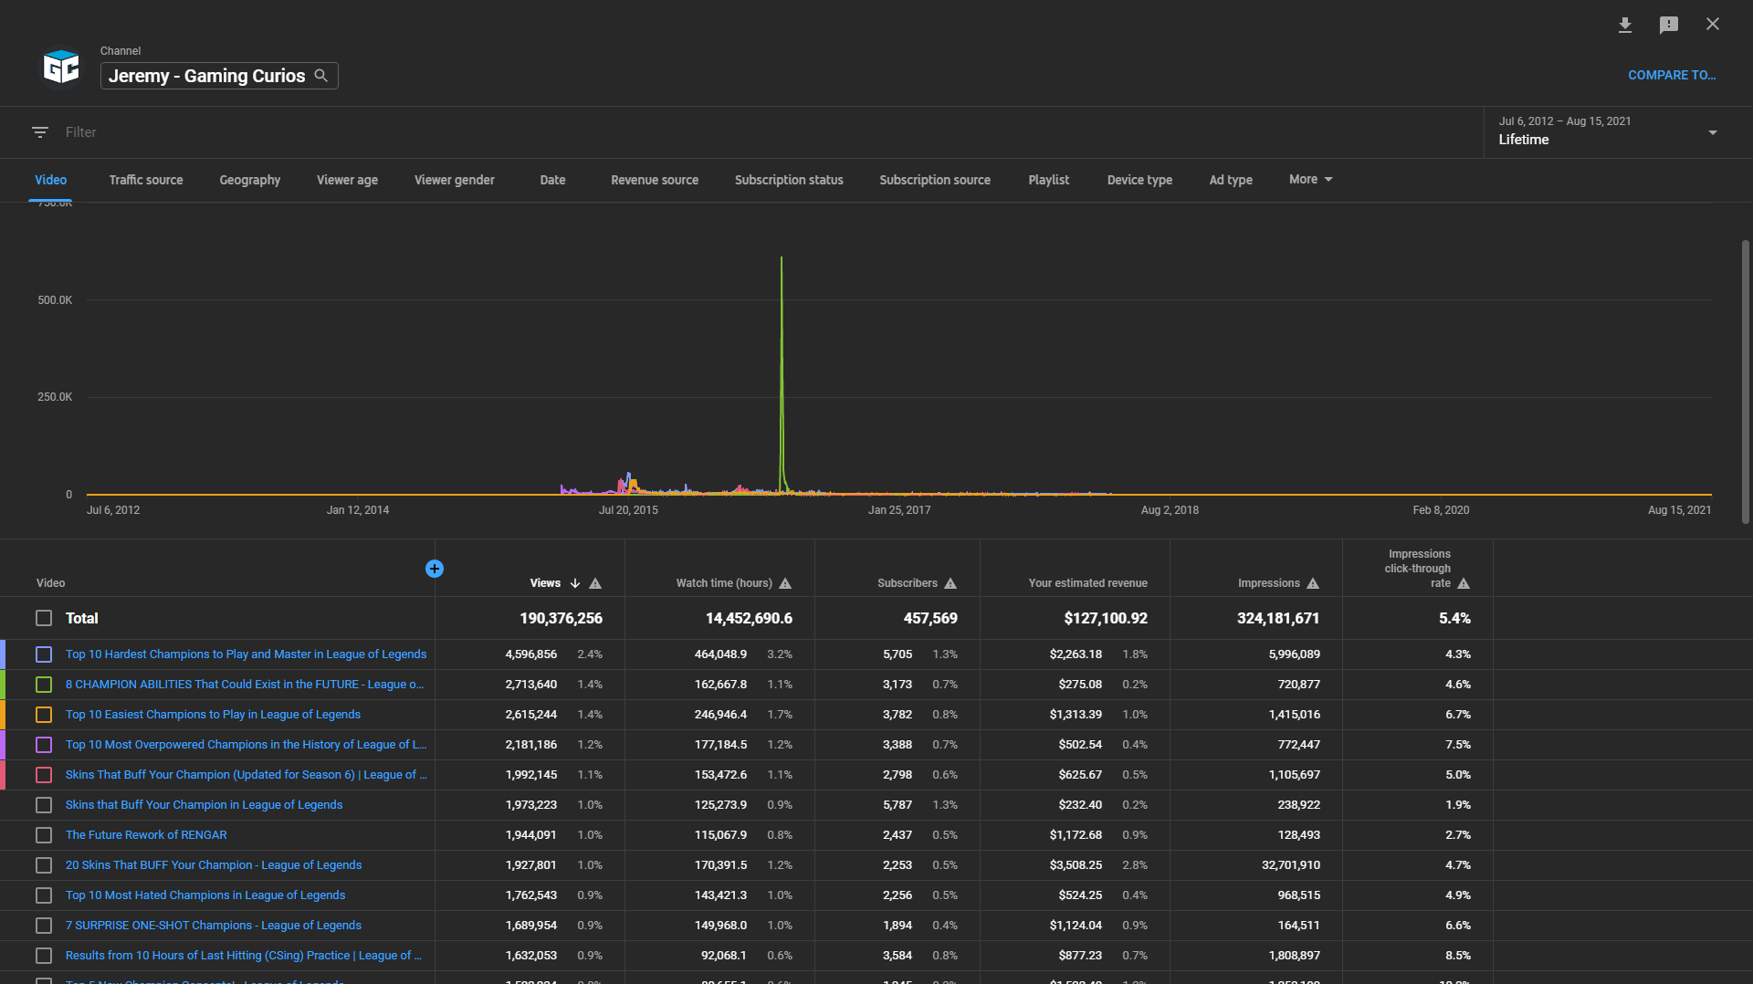Click the download report icon
The width and height of the screenshot is (1753, 984).
1625,25
